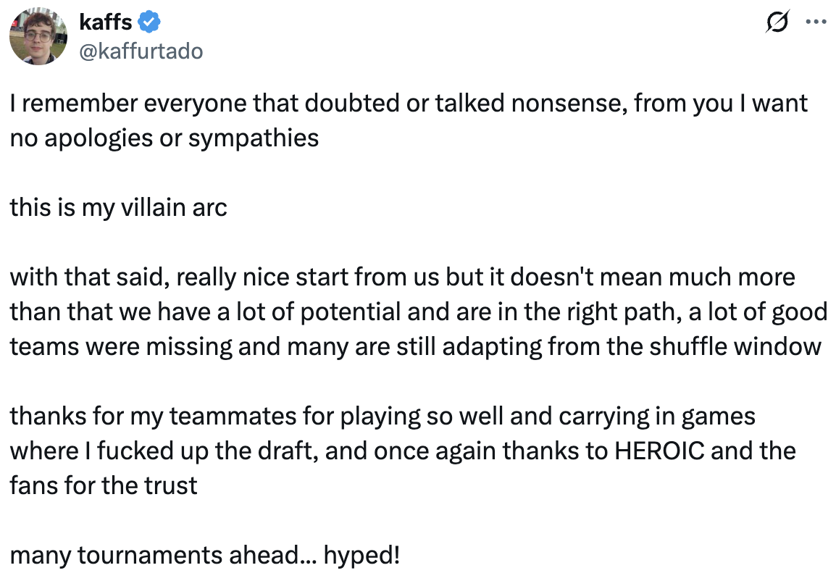
Task: Click the blue verified checkmark badge
Action: [150, 23]
